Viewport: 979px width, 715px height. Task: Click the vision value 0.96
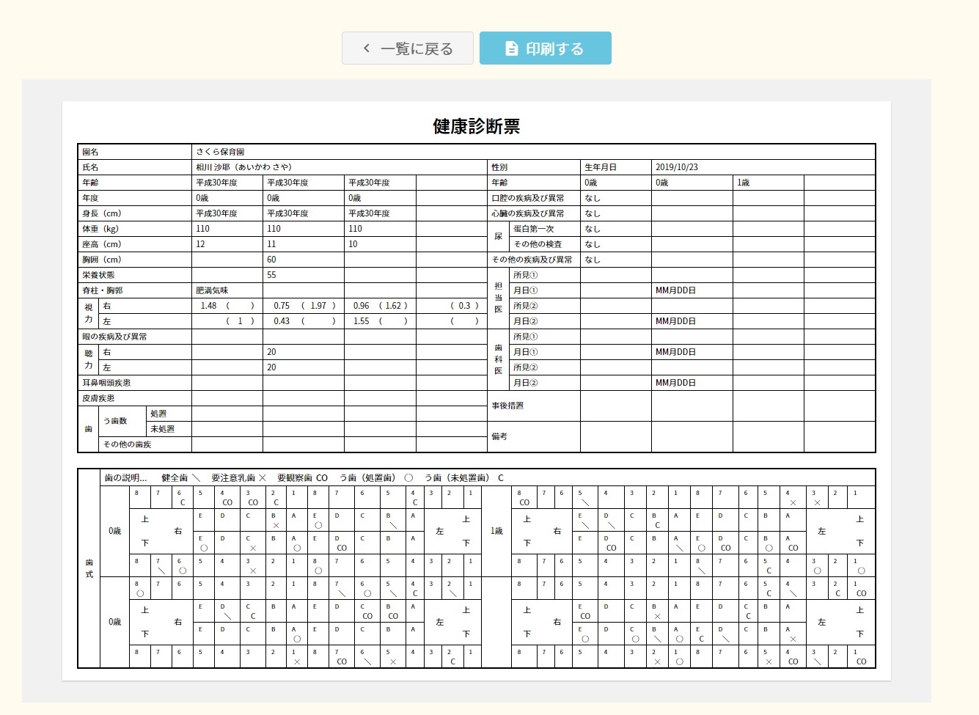[362, 306]
